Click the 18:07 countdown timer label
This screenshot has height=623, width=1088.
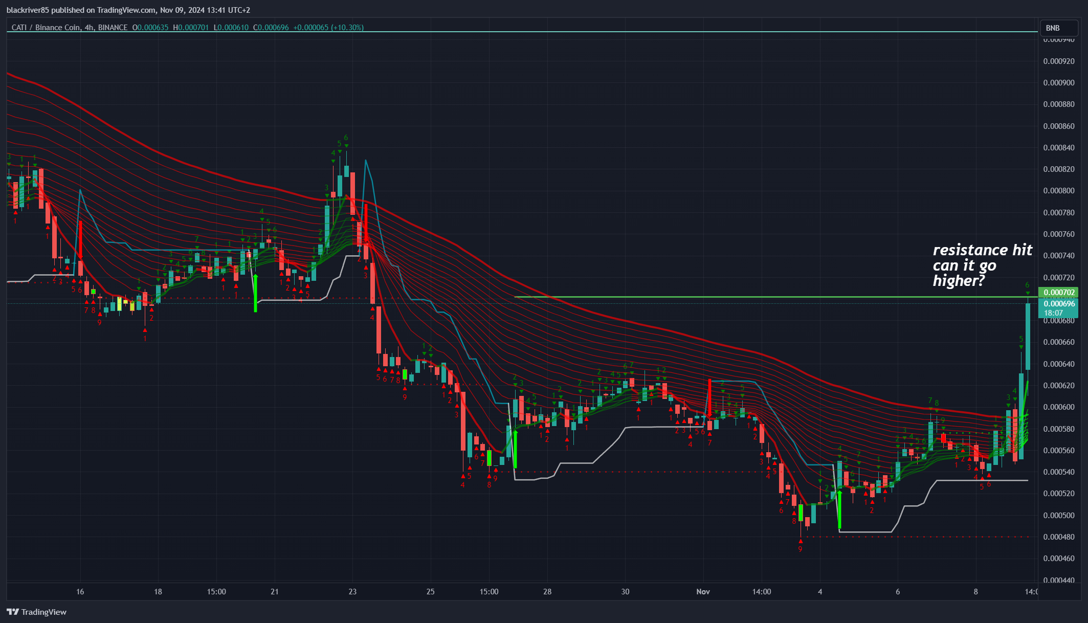pyautogui.click(x=1053, y=313)
